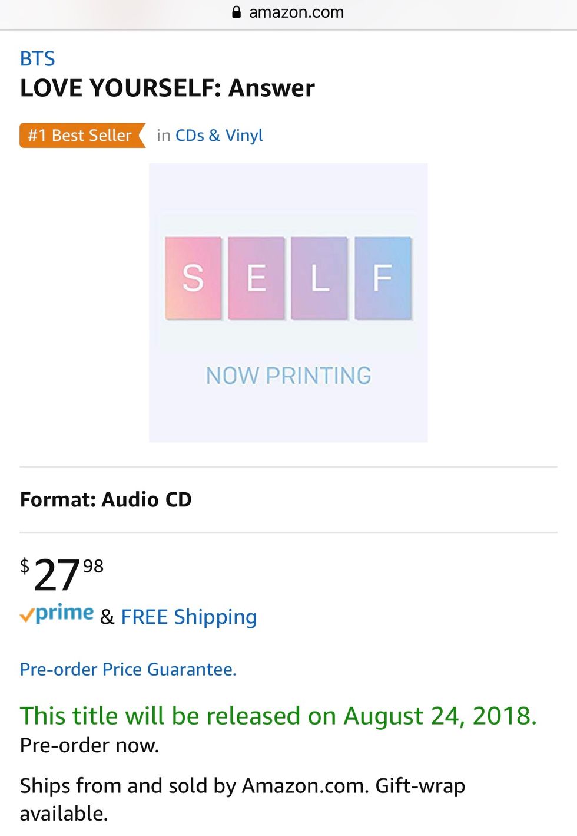The width and height of the screenshot is (577, 836).
Task: Select the Format: Audio CD label
Action: [106, 500]
